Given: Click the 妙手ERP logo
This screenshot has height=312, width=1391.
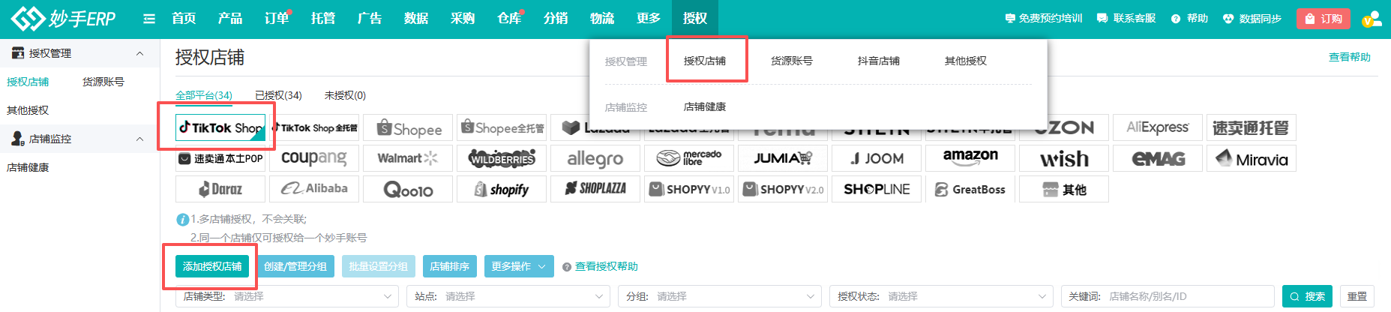Looking at the screenshot, I should (64, 18).
